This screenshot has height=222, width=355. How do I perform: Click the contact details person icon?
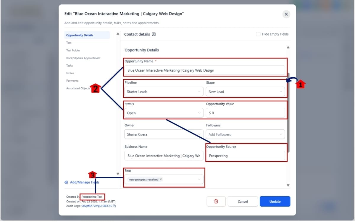[x=154, y=34]
